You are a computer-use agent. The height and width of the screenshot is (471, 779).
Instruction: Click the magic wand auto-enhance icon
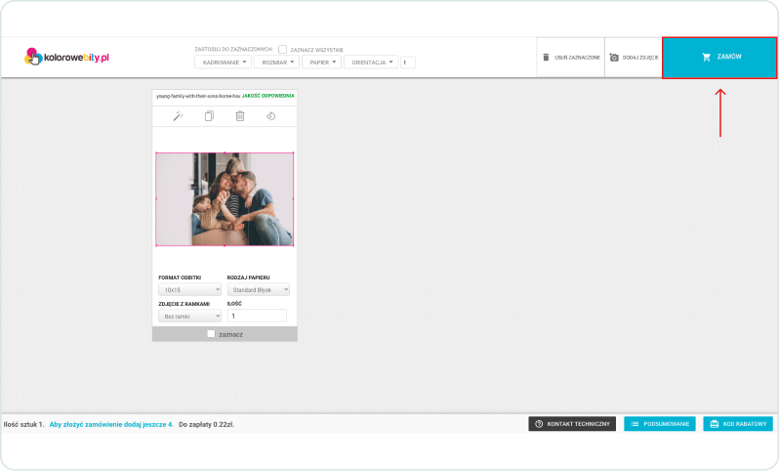click(x=179, y=116)
